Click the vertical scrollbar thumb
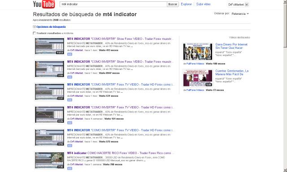This screenshot has width=287, height=172. 285,26
